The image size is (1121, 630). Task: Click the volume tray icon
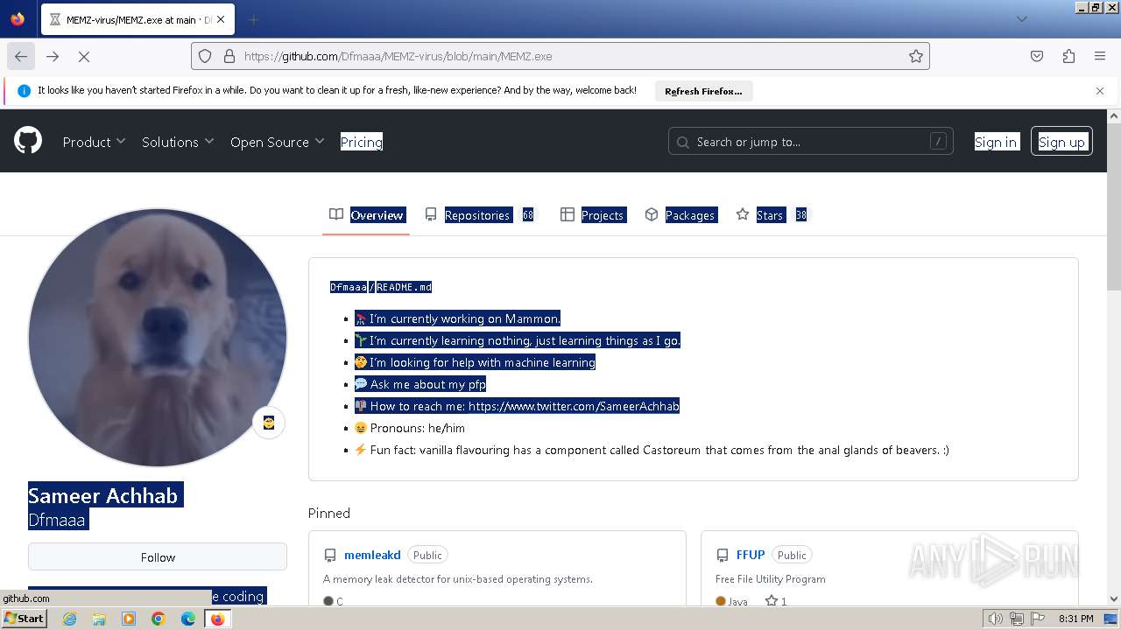[x=995, y=619]
